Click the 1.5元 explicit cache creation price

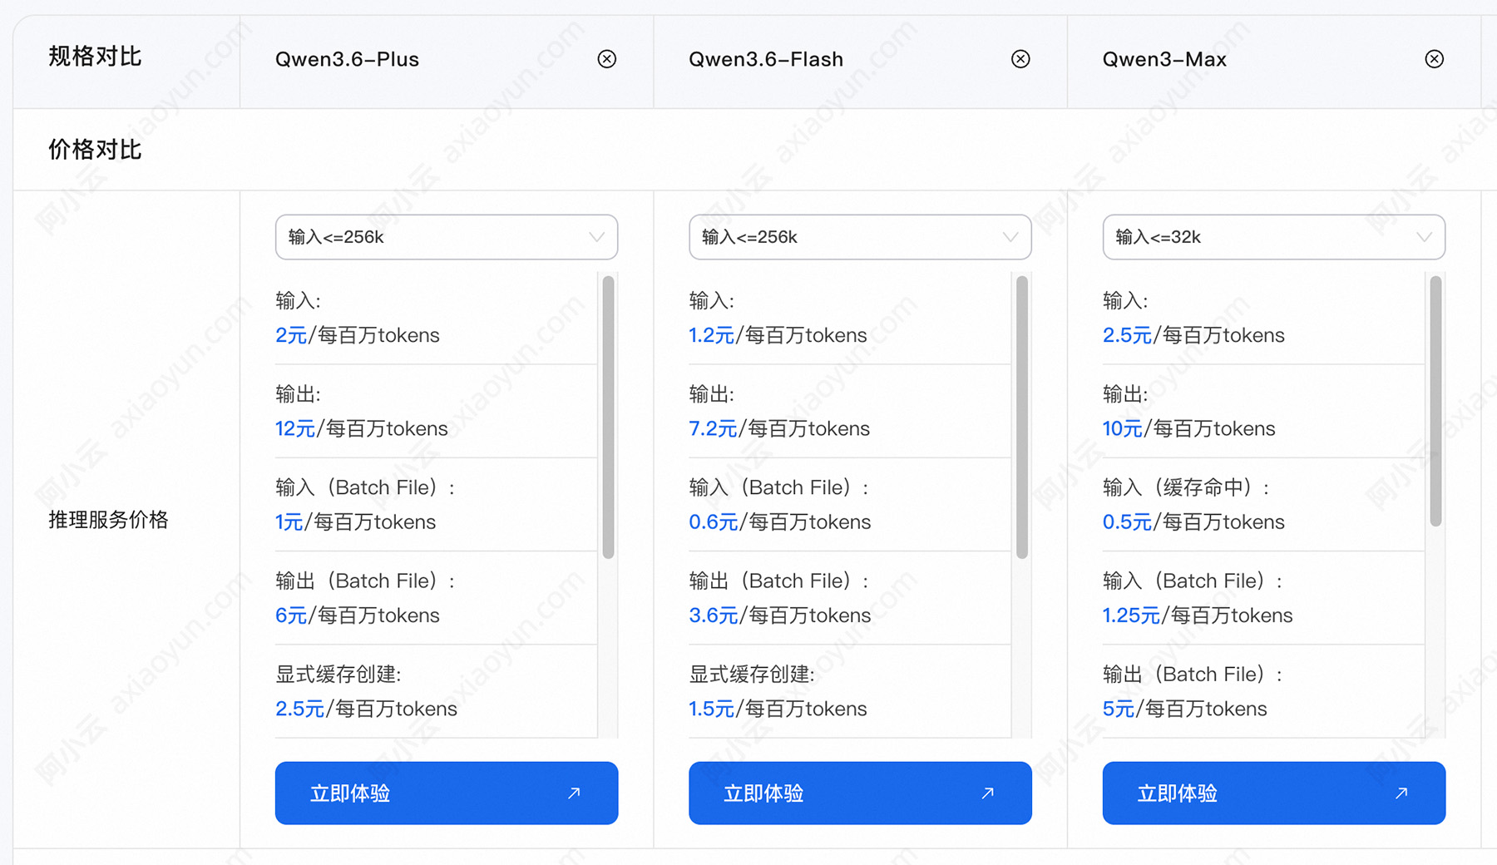pos(712,709)
